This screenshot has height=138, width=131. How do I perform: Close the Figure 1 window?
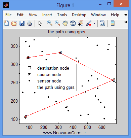(x=121, y=4)
